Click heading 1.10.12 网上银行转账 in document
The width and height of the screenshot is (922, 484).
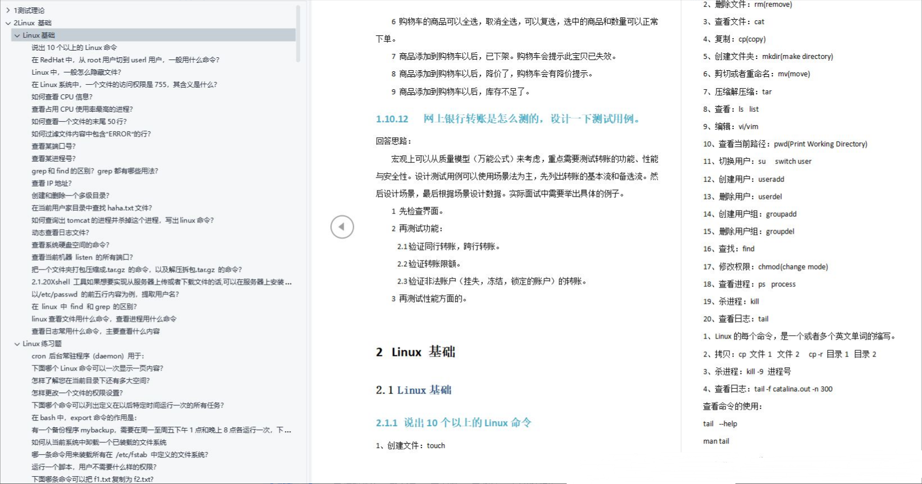509,119
